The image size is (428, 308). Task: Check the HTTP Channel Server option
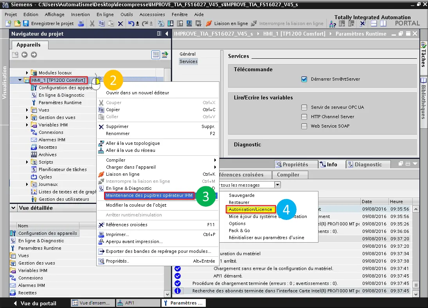(304, 117)
